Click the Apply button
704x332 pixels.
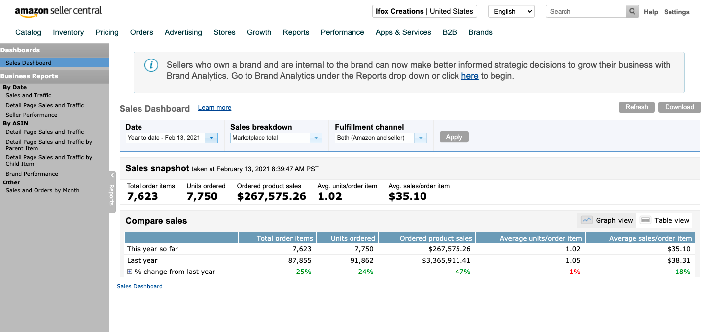454,137
